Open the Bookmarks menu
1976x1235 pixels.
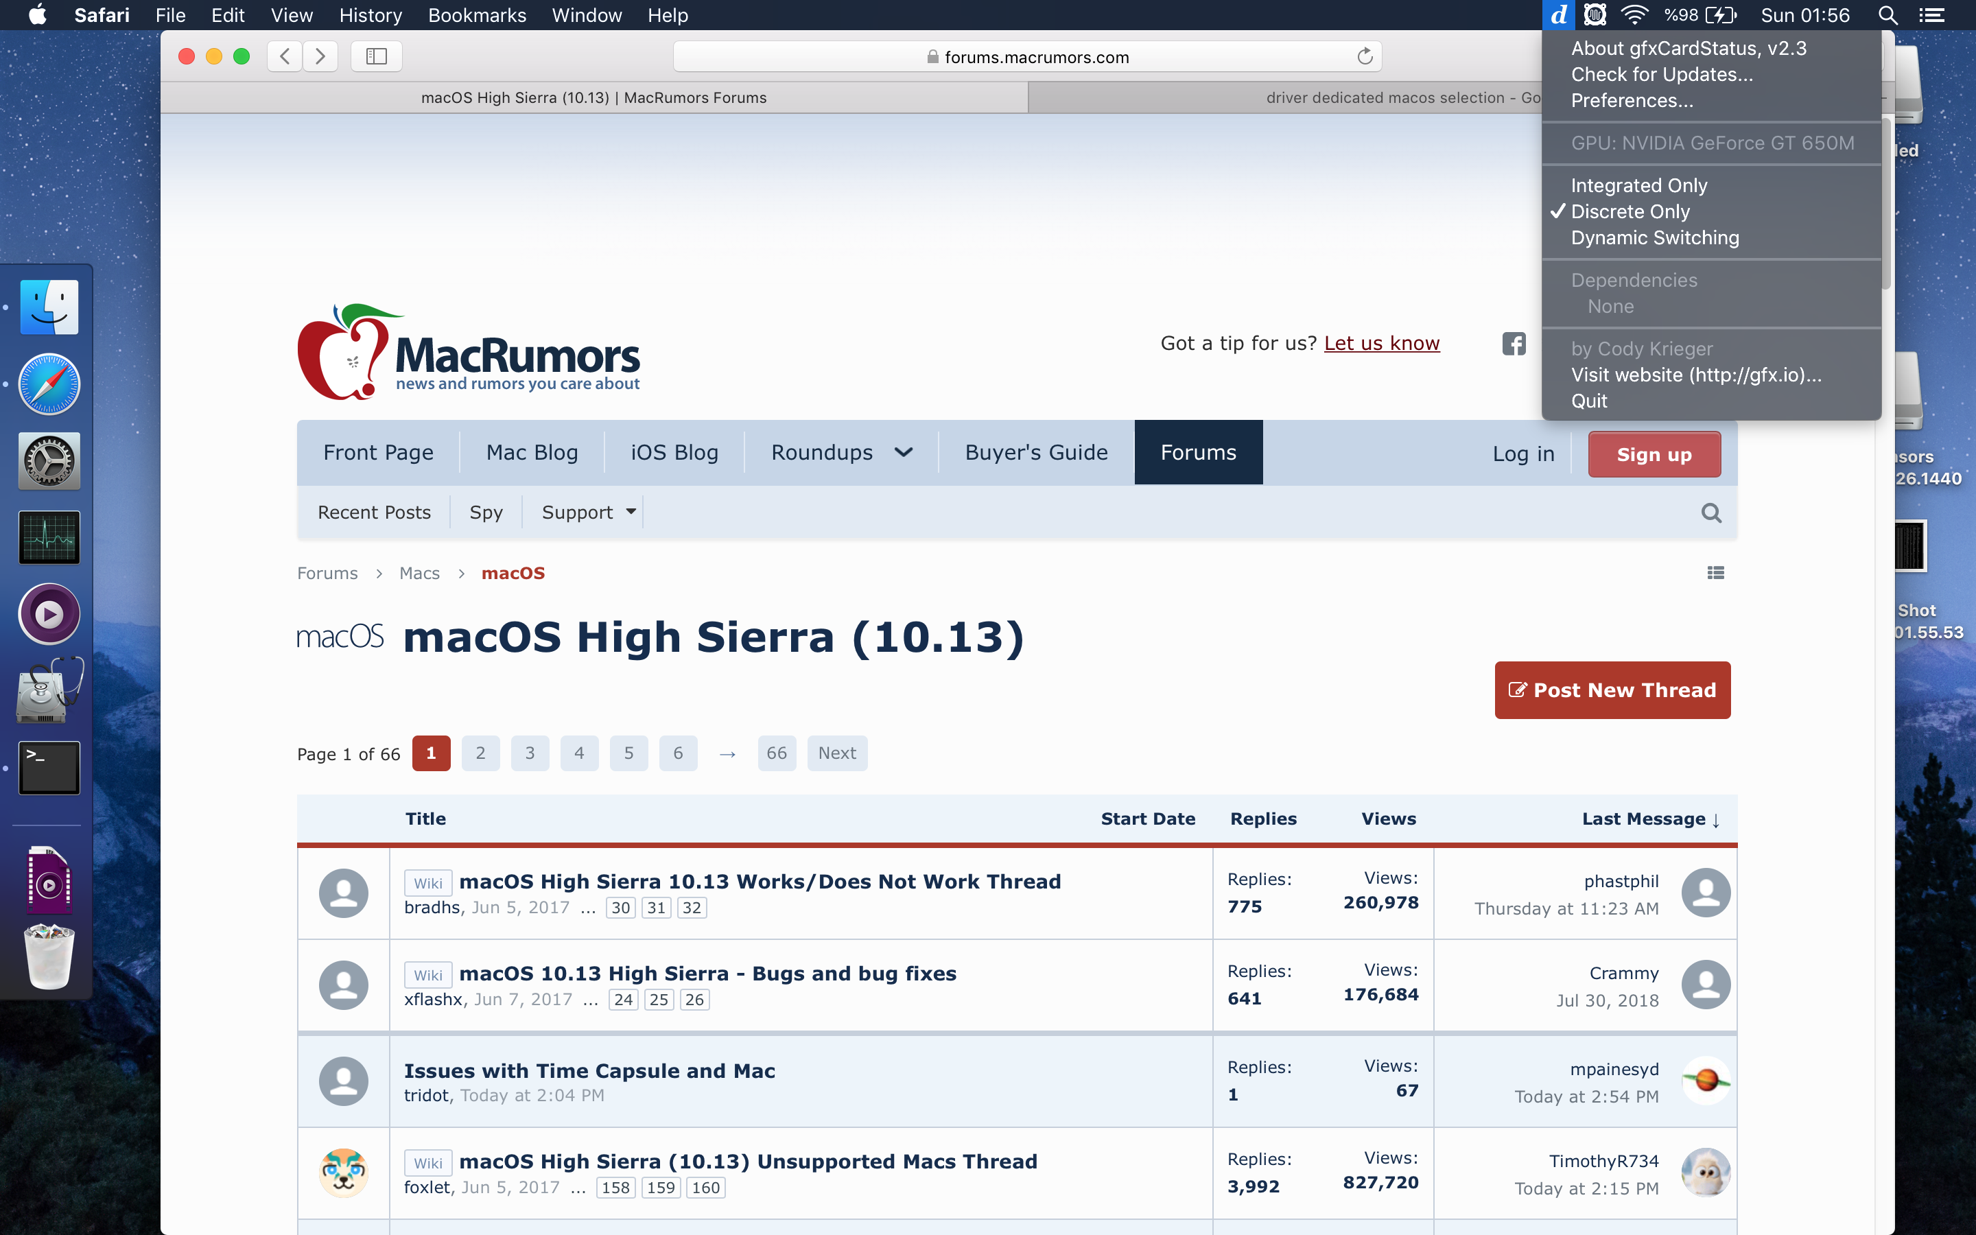point(477,14)
